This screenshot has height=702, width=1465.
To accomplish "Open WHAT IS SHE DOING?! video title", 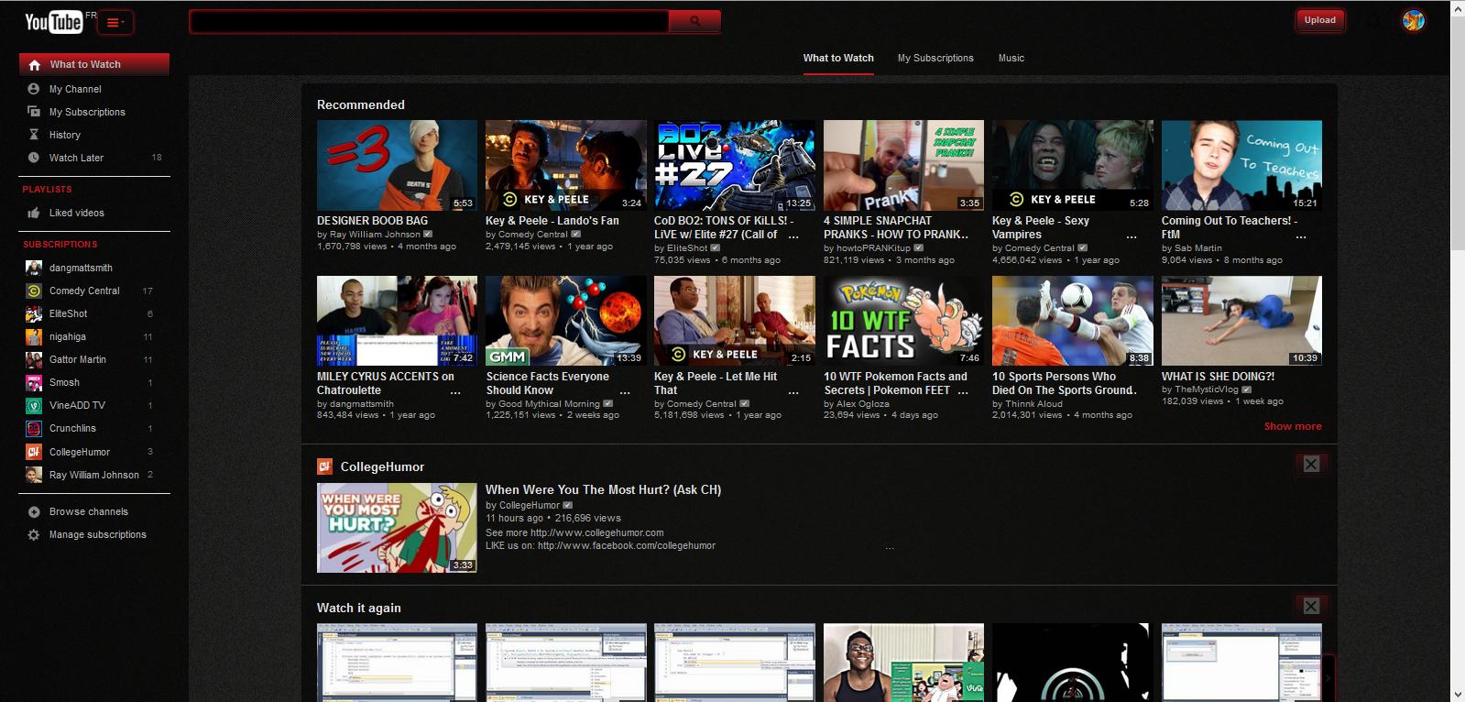I will [x=1218, y=377].
